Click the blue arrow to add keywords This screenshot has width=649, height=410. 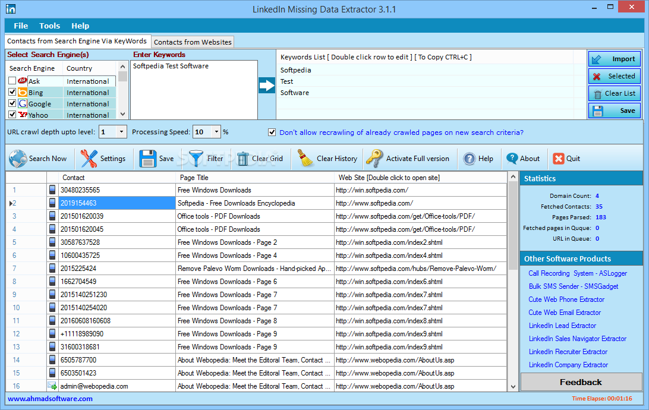[x=266, y=86]
